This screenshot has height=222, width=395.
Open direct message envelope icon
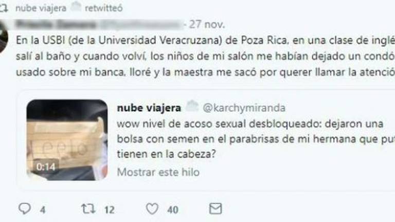pos(216,209)
